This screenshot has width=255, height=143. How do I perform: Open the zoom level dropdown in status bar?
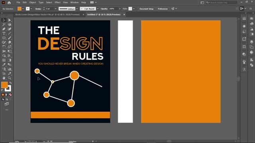click(25, 141)
